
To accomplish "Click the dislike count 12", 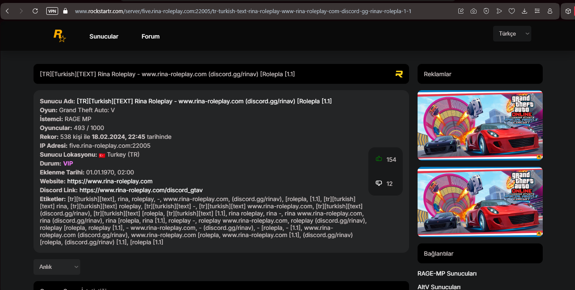I will click(390, 184).
